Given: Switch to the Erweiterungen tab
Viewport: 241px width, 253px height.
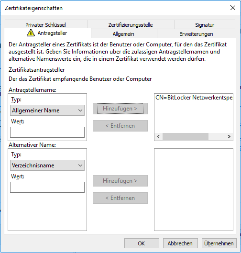Looking at the screenshot, I should [196, 34].
